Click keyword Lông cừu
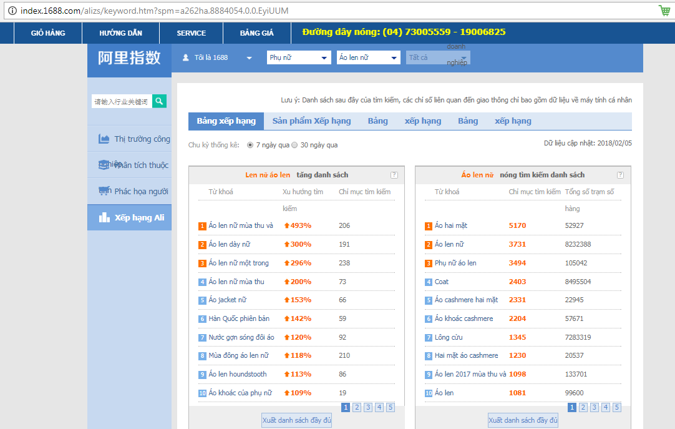Viewport: 675px width, 429px height. point(449,337)
